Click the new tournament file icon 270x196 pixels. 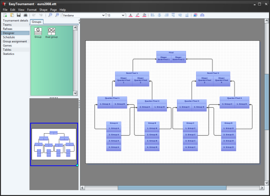click(5, 15)
